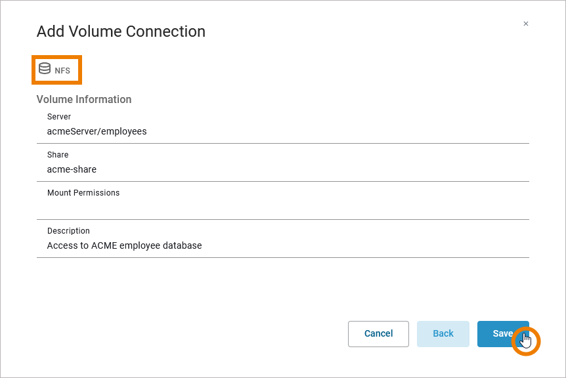
Task: Click the NFS volume type label
Action: click(62, 71)
